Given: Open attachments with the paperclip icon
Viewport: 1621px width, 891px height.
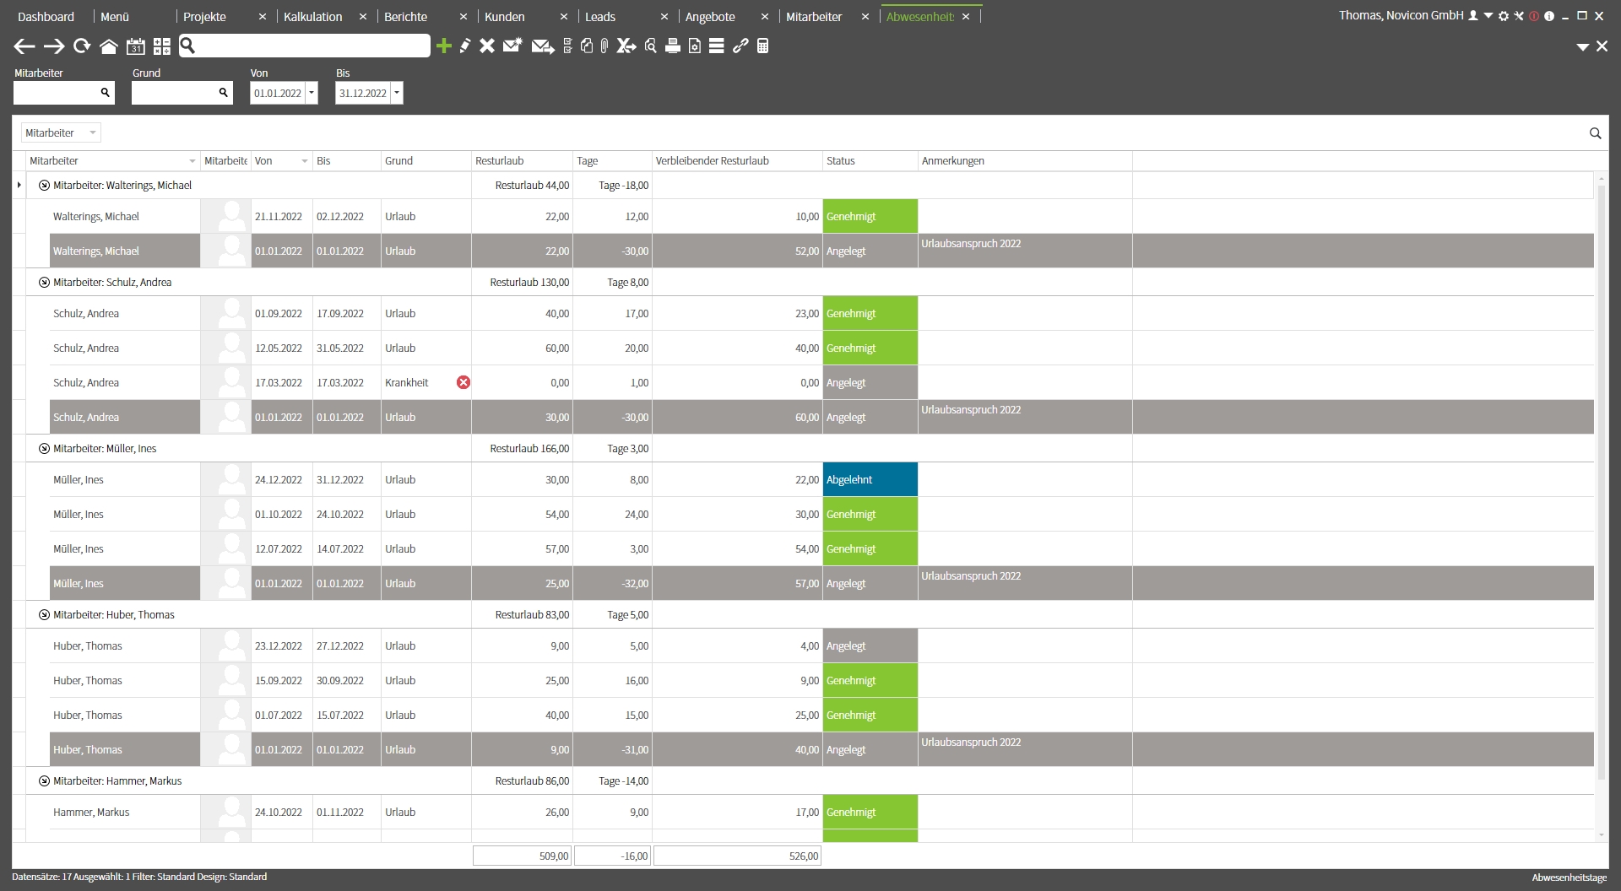Looking at the screenshot, I should tap(604, 46).
